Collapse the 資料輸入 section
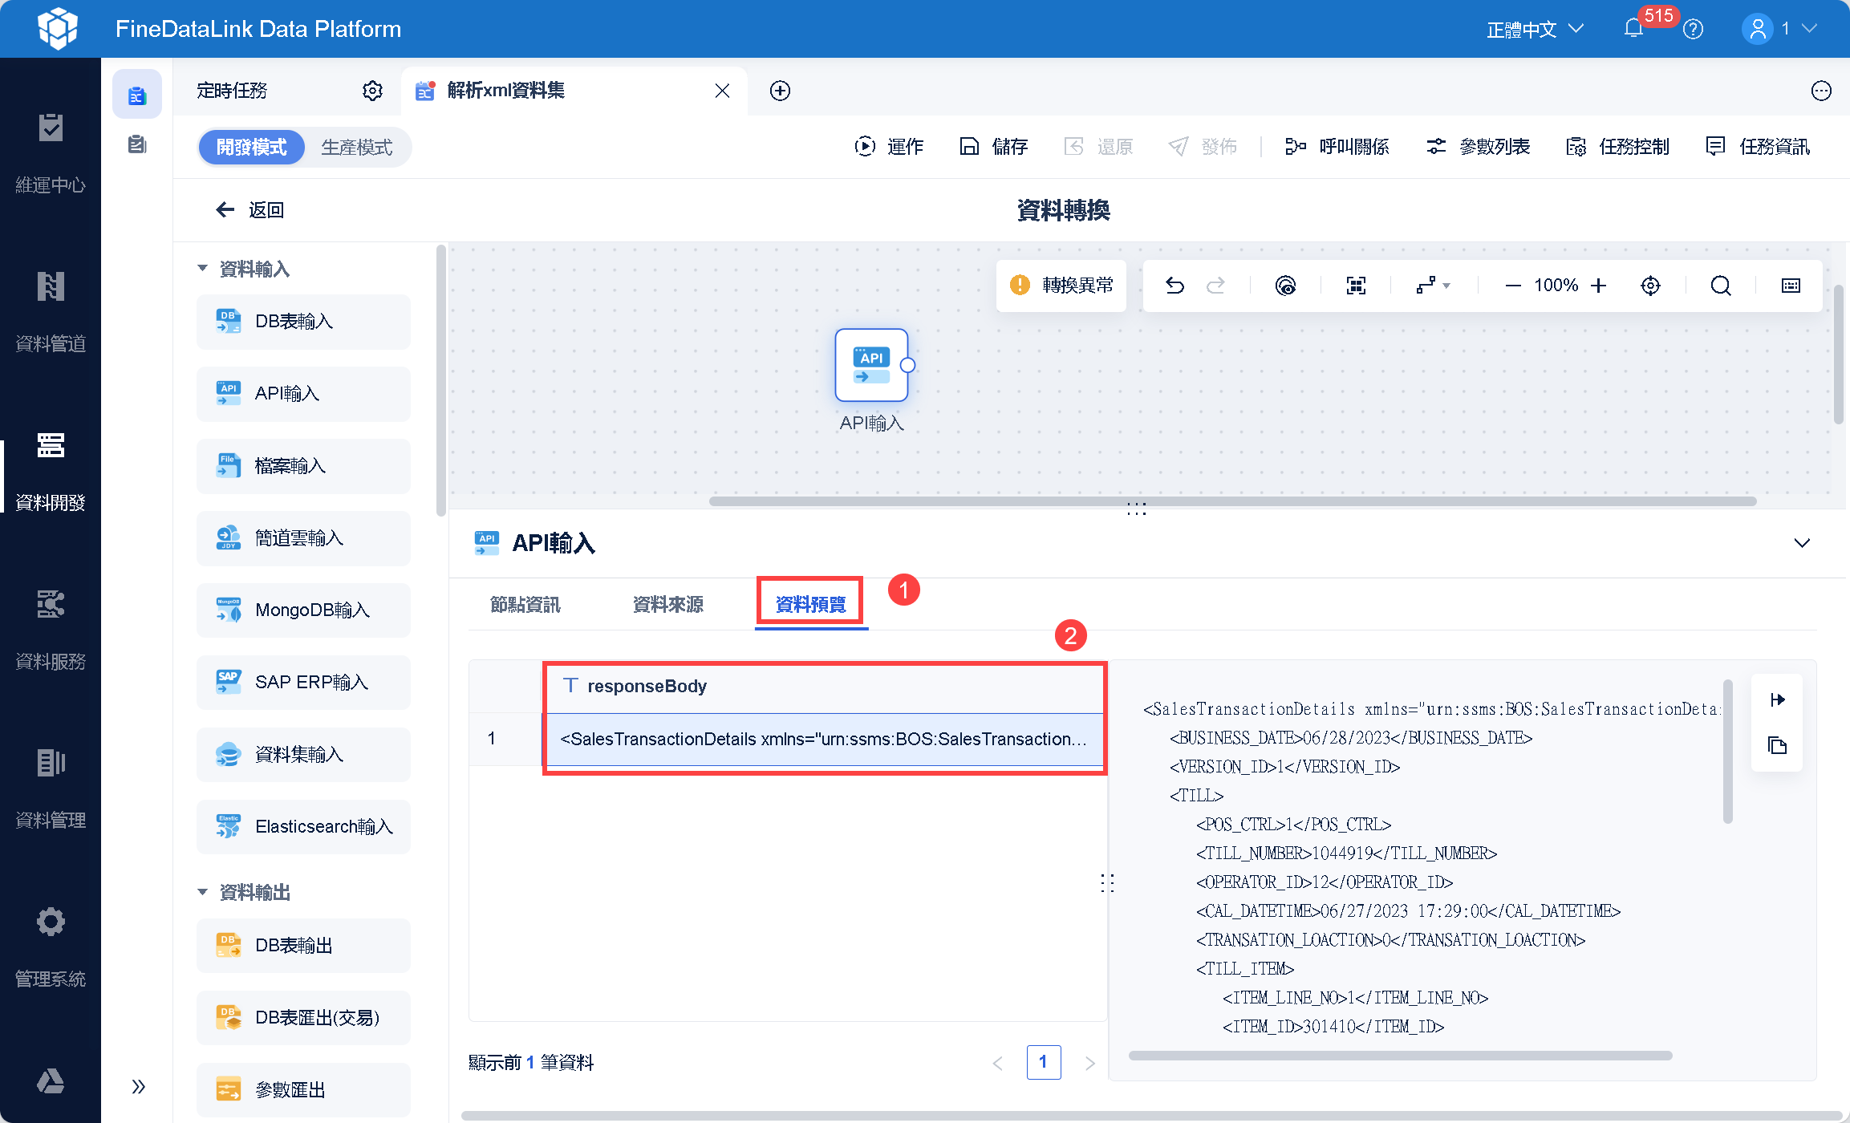Screen dimensions: 1850x1123 (x=202, y=269)
